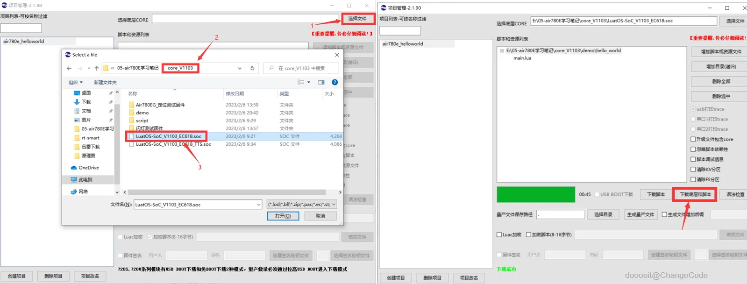Click the 量产文件保存路径 input field
The image size is (747, 284).
coord(561,214)
